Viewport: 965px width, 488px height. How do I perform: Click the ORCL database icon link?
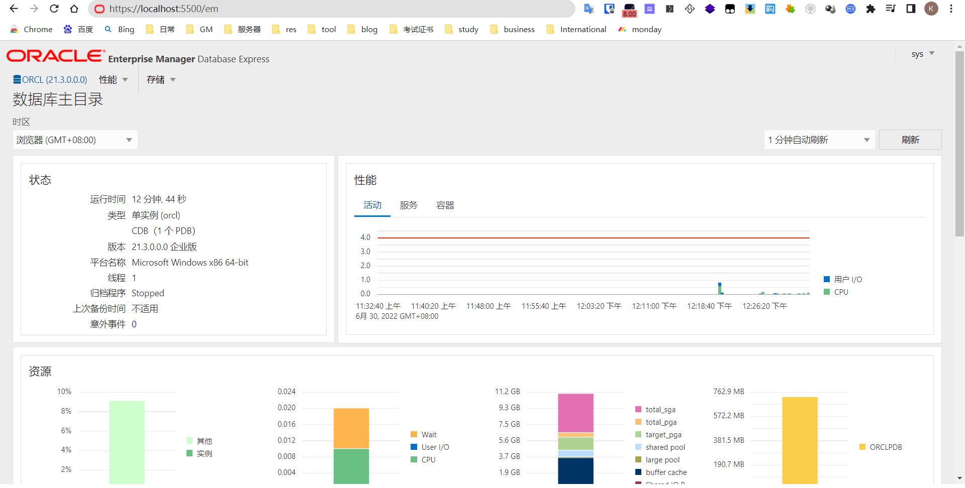[x=17, y=79]
